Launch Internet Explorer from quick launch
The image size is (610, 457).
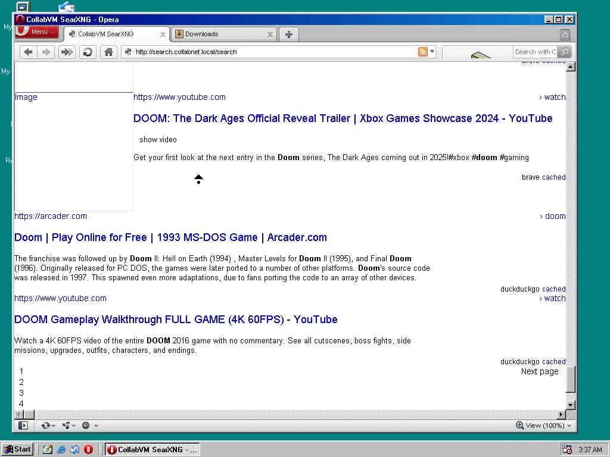[x=61, y=450]
